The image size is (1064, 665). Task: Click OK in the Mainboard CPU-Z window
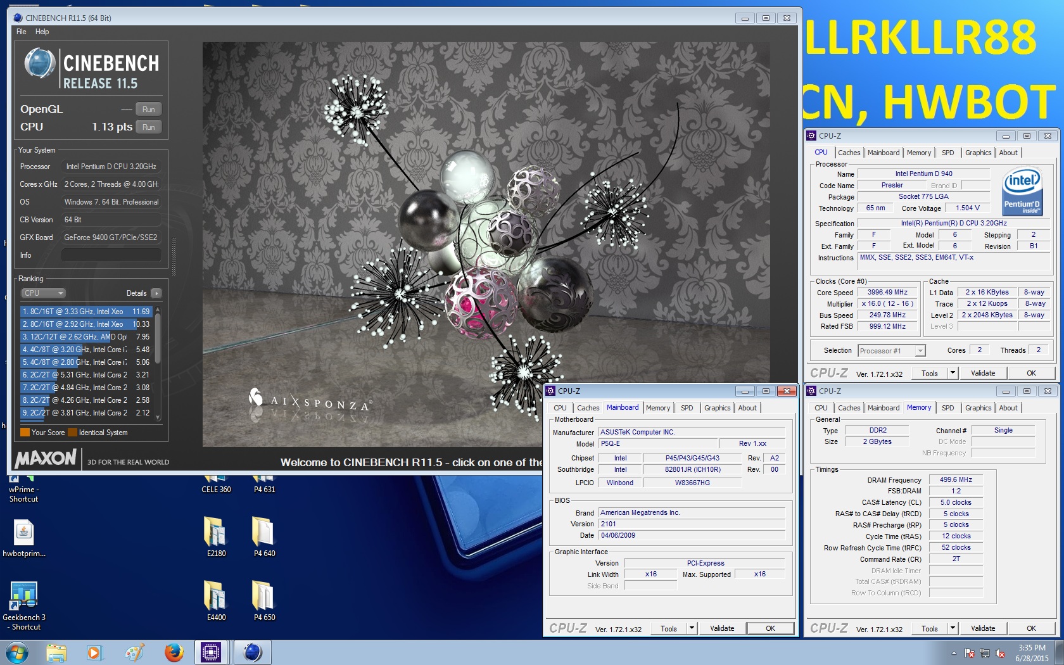point(770,628)
